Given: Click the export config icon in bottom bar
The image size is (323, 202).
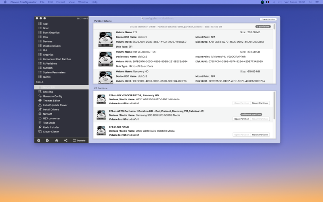Looking at the screenshot, I should [47, 140].
